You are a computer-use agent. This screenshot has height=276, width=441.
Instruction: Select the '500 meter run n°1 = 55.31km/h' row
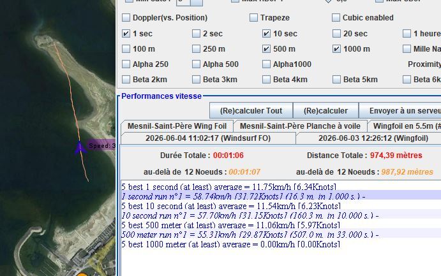(281, 235)
